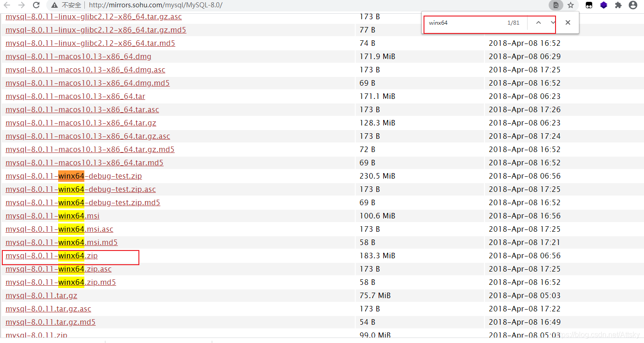The height and width of the screenshot is (343, 644).
Task: Download mysql-8.0.11-winx64.zip
Action: [52, 256]
